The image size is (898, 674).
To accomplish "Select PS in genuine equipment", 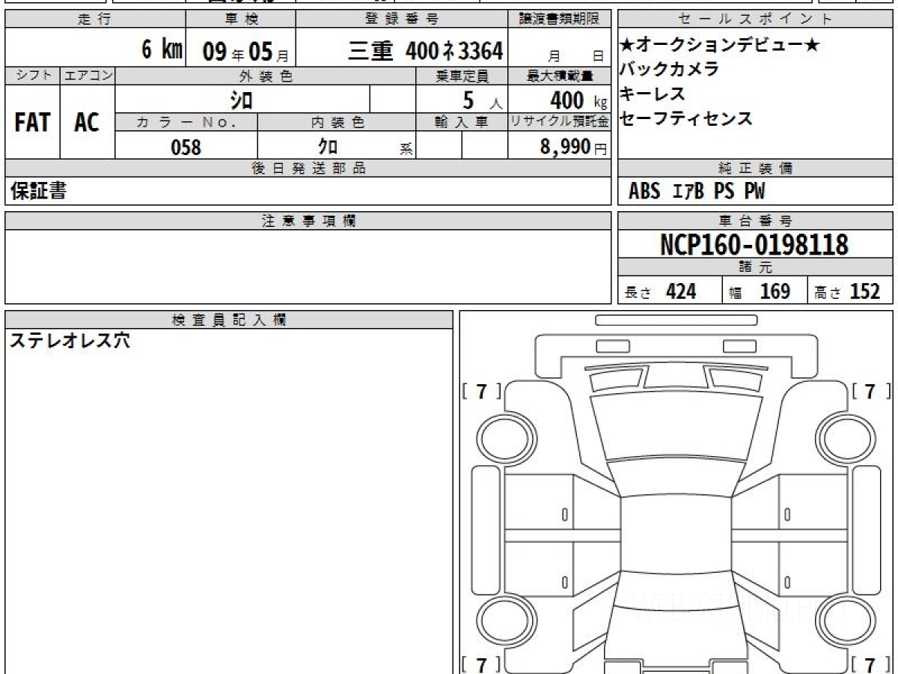I will pos(724,192).
